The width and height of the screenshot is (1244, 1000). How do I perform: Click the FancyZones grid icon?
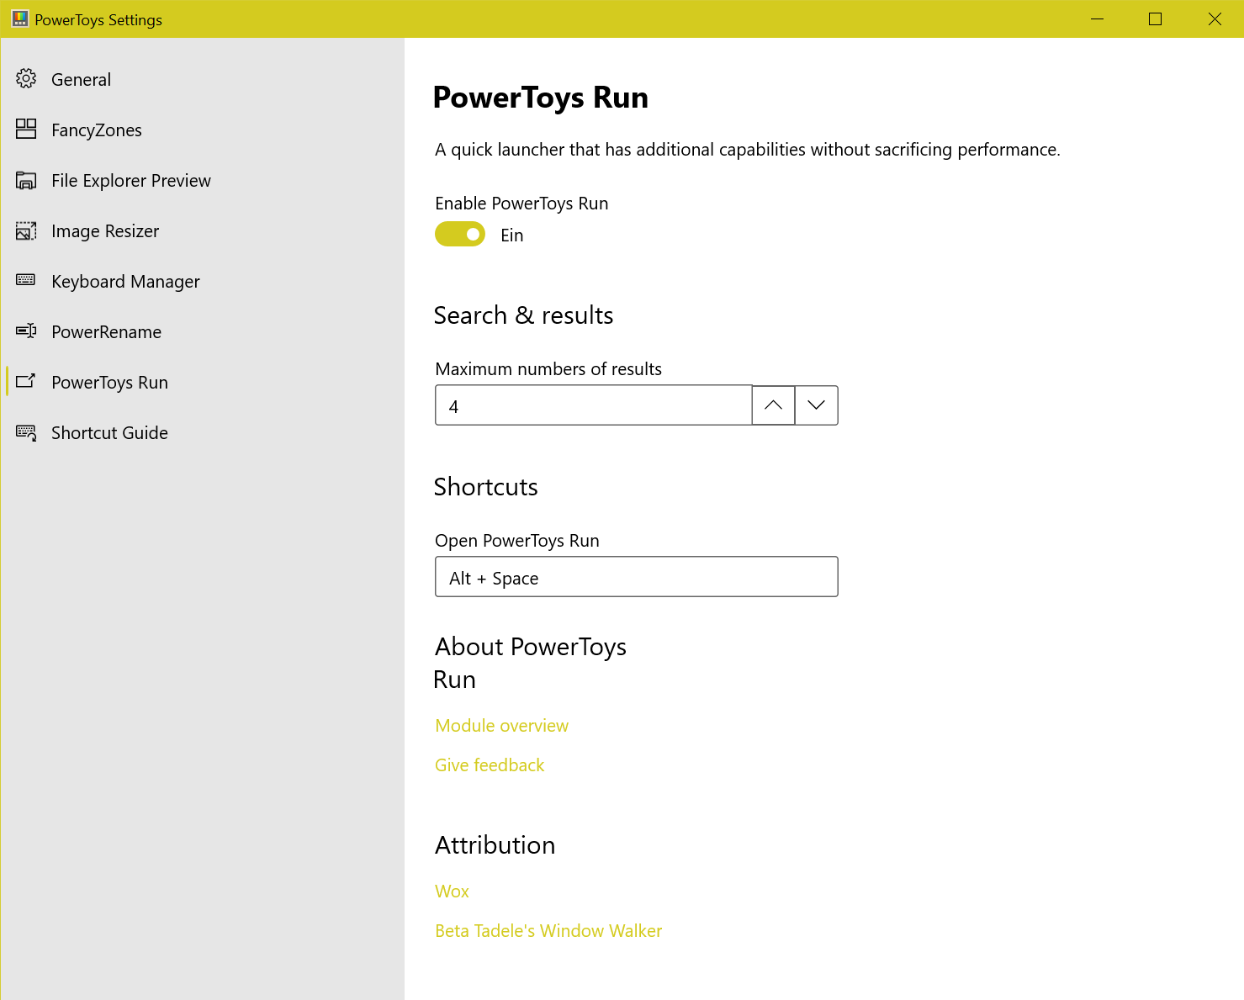point(26,129)
